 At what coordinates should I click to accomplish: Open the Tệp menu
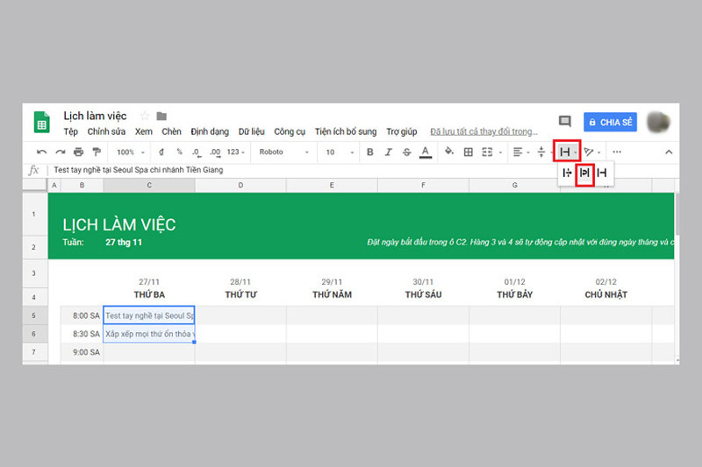coord(70,131)
